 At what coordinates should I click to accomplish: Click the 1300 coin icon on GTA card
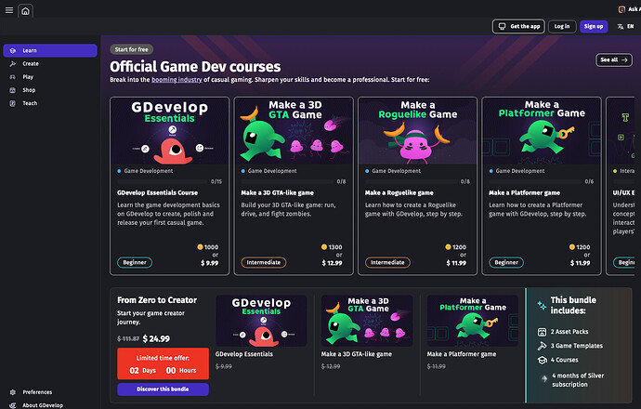click(324, 247)
